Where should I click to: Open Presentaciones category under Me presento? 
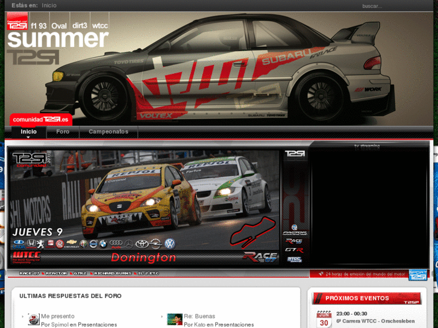pos(97,324)
